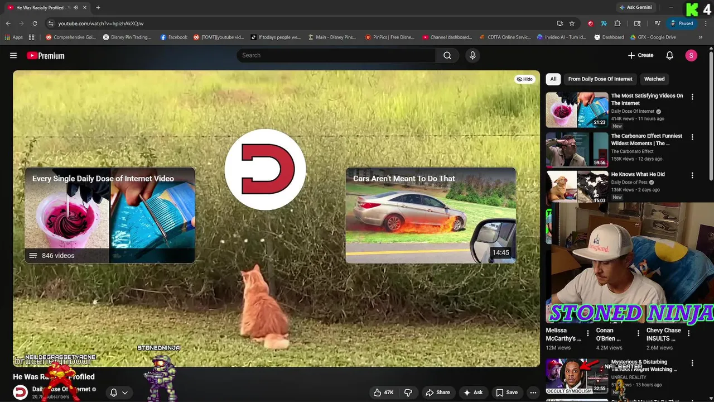Open PinPics Free Disney bookmark
The height and width of the screenshot is (402, 714).
point(390,37)
